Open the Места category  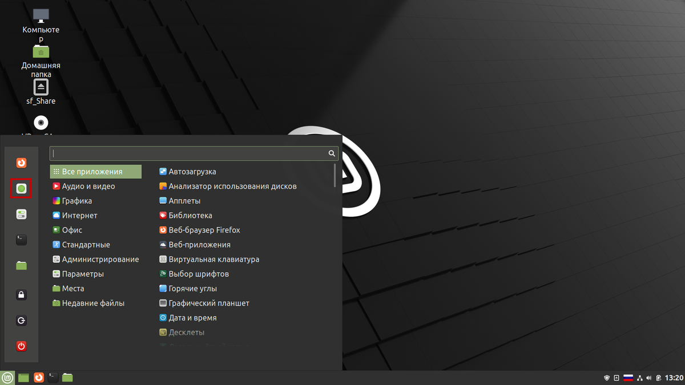coord(96,289)
